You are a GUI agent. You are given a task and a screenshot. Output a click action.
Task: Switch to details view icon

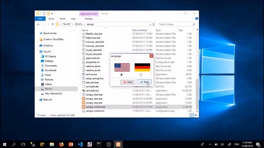(x=192, y=115)
